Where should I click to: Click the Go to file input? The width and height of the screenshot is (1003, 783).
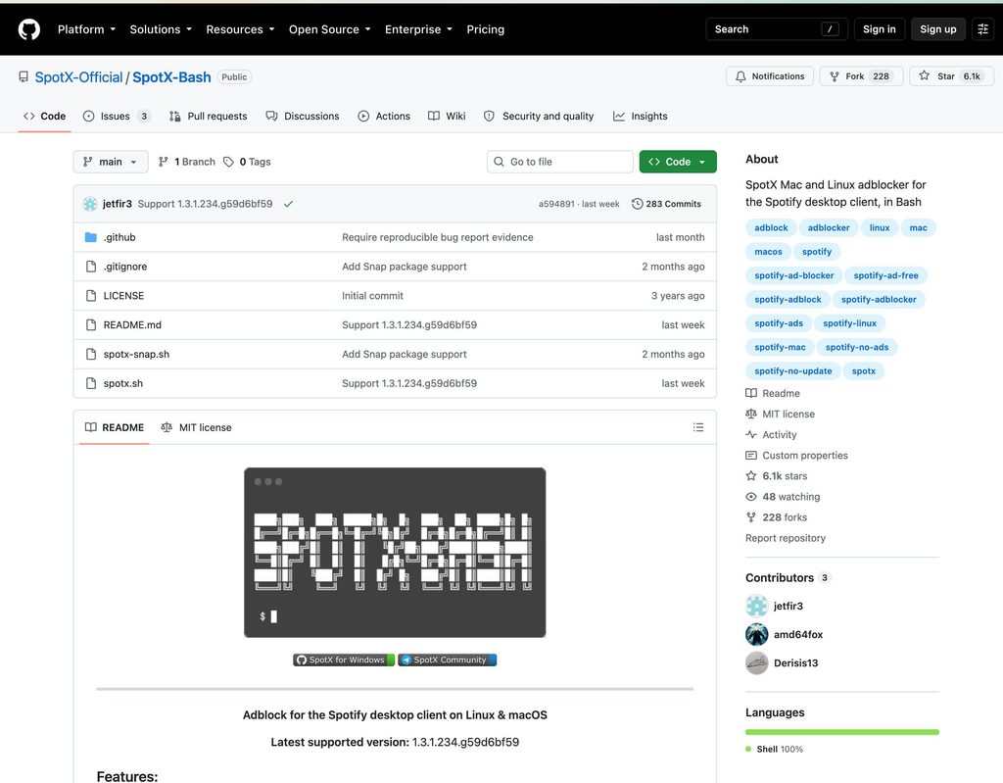559,162
